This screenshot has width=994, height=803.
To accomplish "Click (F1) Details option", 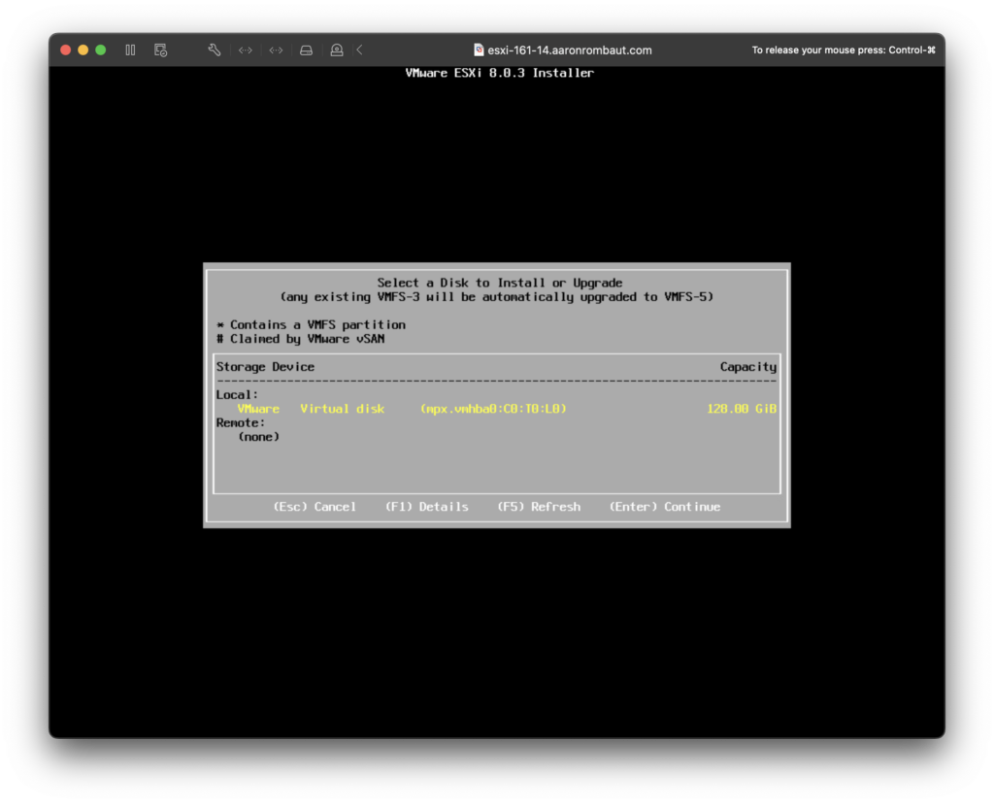I will pyautogui.click(x=426, y=507).
